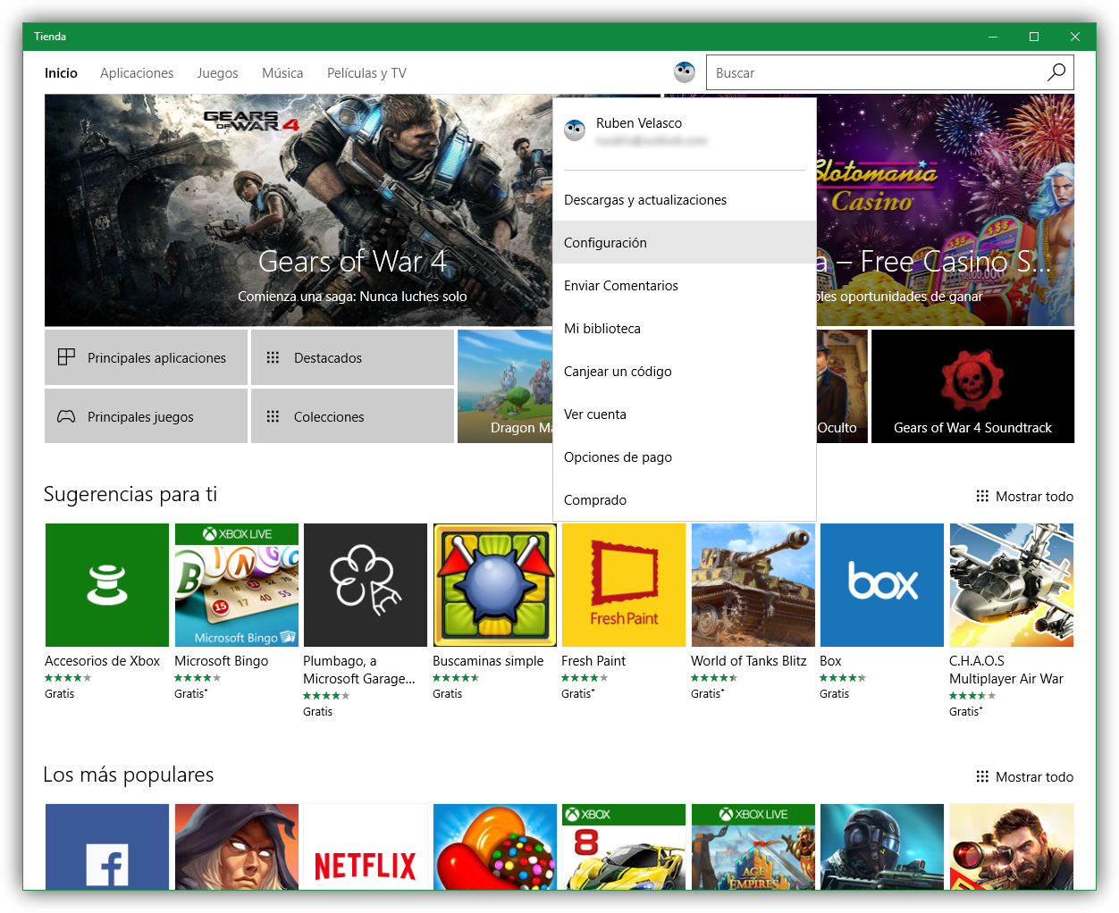Screen dimensions: 1119x913
Task: Open World of Tanks Blitz tile
Action: (x=753, y=585)
